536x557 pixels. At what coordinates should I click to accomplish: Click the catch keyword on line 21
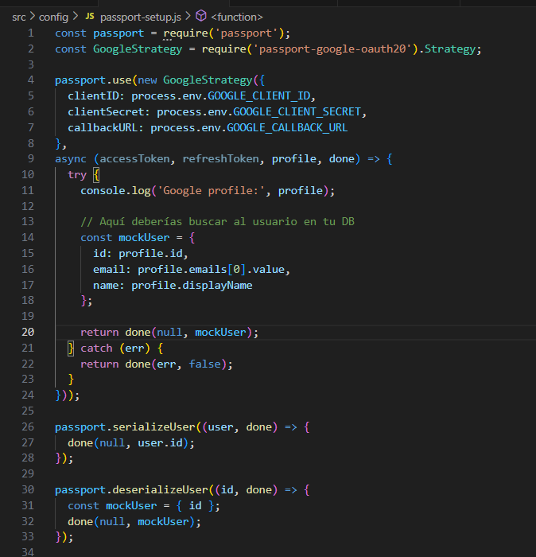tap(96, 349)
